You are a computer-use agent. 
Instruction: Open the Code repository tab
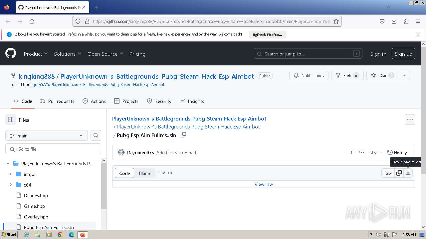tap(23, 101)
